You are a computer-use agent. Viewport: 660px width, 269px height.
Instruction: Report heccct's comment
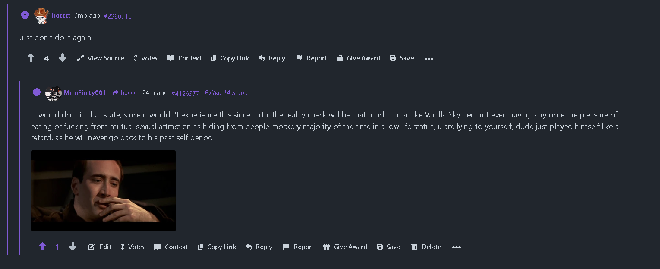click(x=312, y=58)
